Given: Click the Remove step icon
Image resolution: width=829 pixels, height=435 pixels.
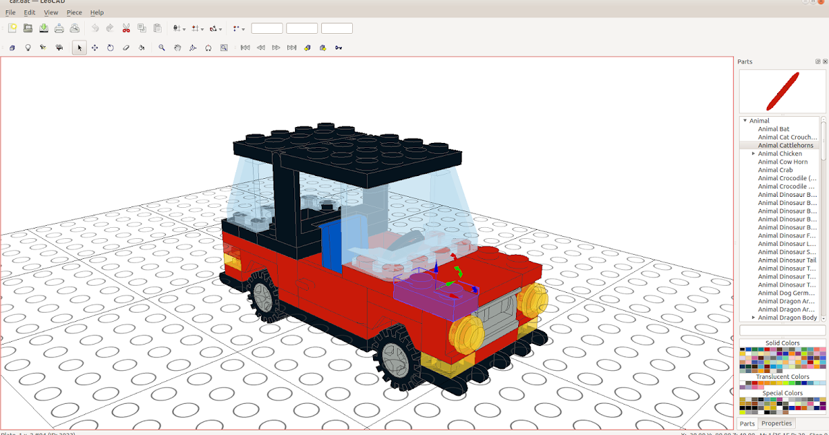Looking at the screenshot, I should click(323, 48).
